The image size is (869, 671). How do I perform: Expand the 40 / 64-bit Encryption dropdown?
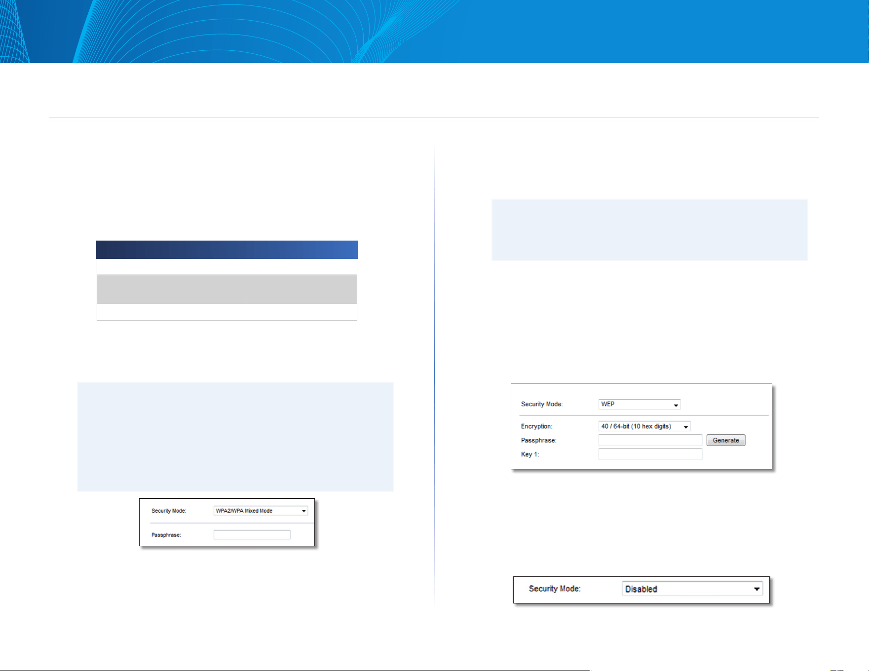coord(644,426)
